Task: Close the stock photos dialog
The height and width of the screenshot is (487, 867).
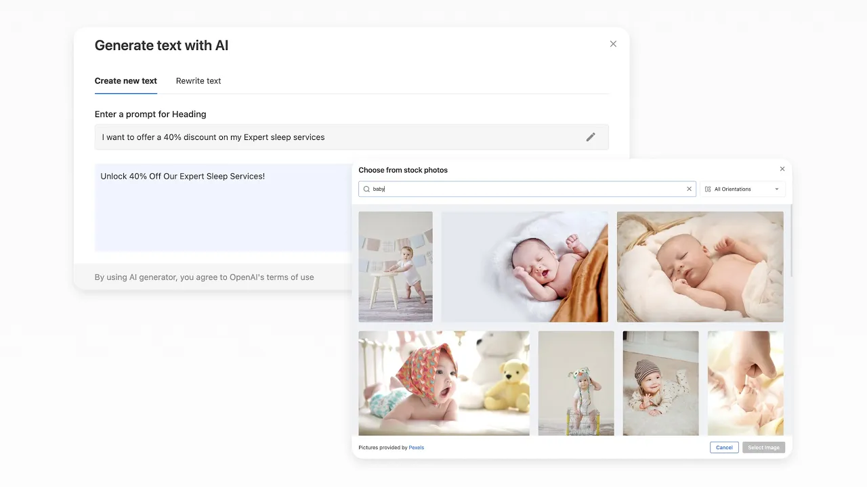Action: tap(782, 169)
